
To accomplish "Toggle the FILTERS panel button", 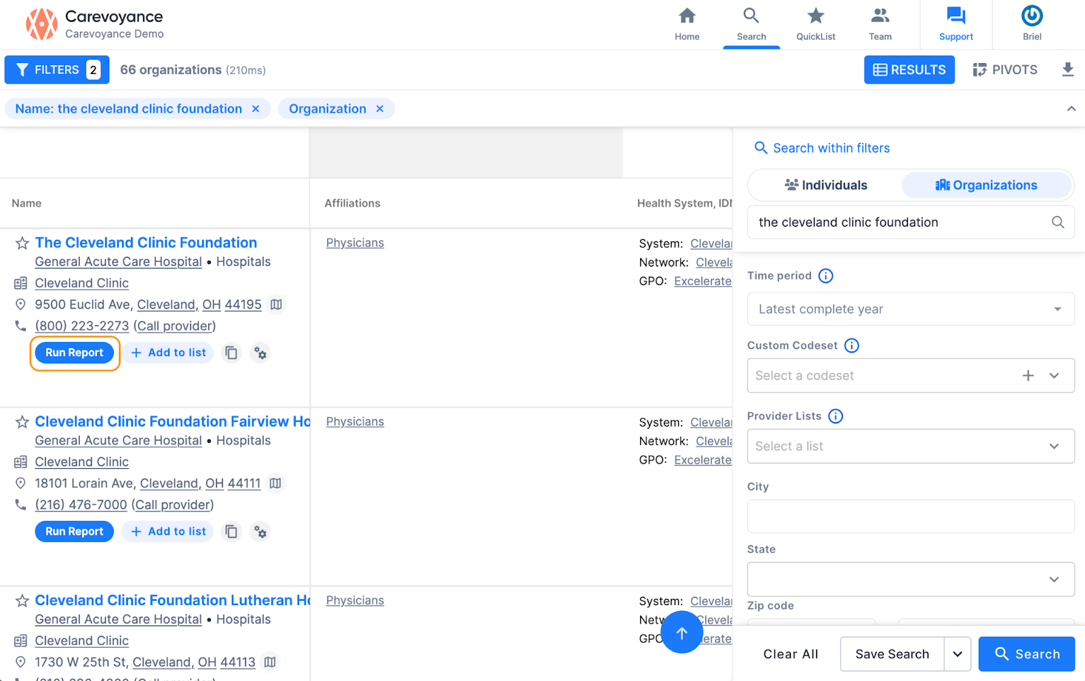I will (x=57, y=70).
